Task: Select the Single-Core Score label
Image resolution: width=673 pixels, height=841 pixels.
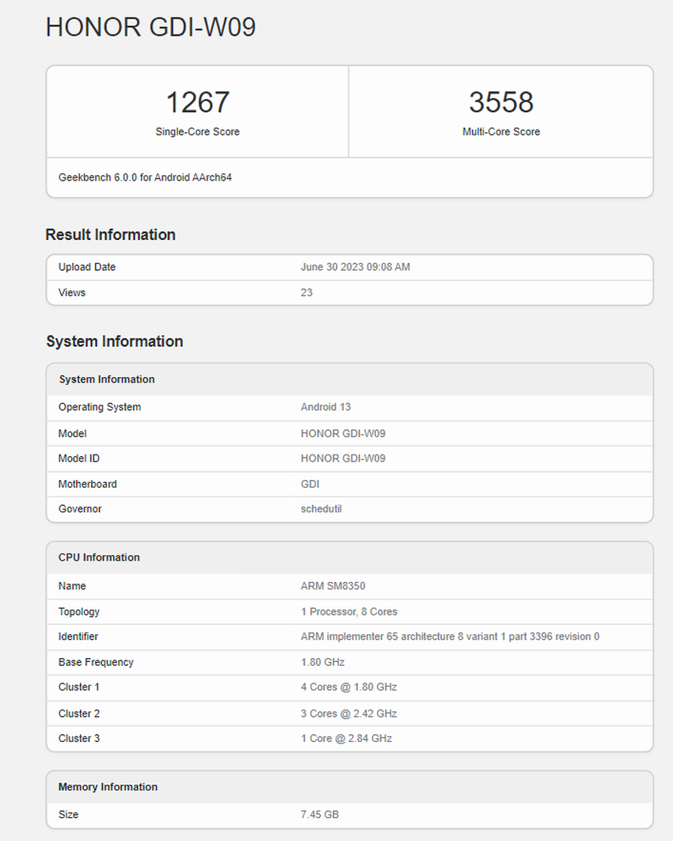Action: pos(197,131)
